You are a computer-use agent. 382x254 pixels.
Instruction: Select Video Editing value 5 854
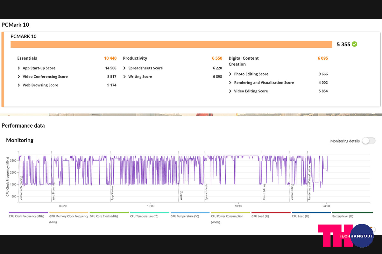click(323, 91)
